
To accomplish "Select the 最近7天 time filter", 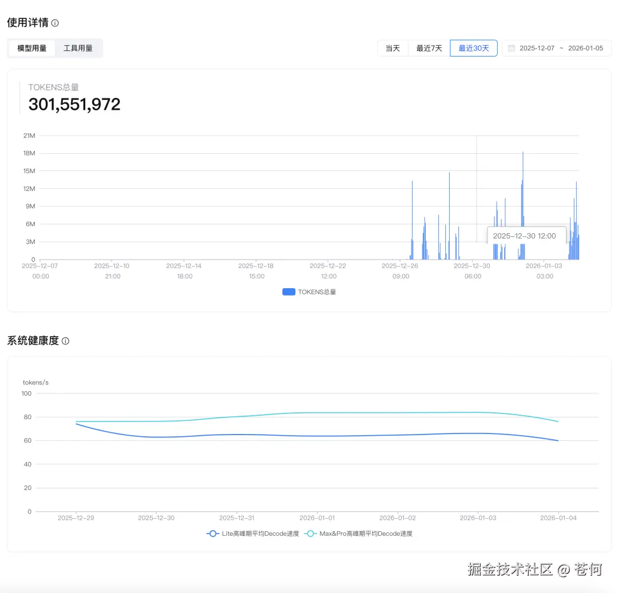I will click(430, 48).
